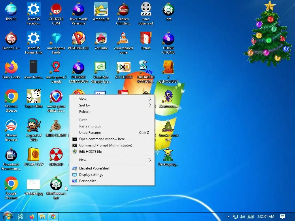Image resolution: width=295 pixels, height=221 pixels.
Task: Launch Elevated PowerShell from context menu
Action: click(x=112, y=168)
